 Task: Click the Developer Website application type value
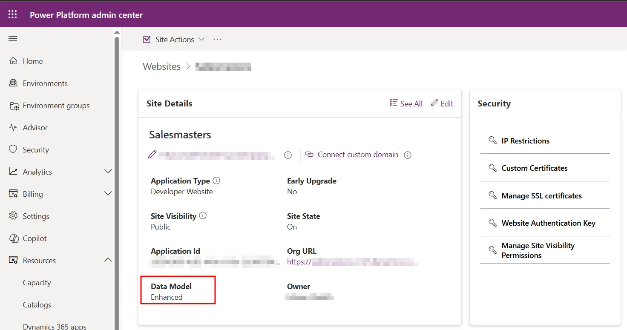click(182, 192)
